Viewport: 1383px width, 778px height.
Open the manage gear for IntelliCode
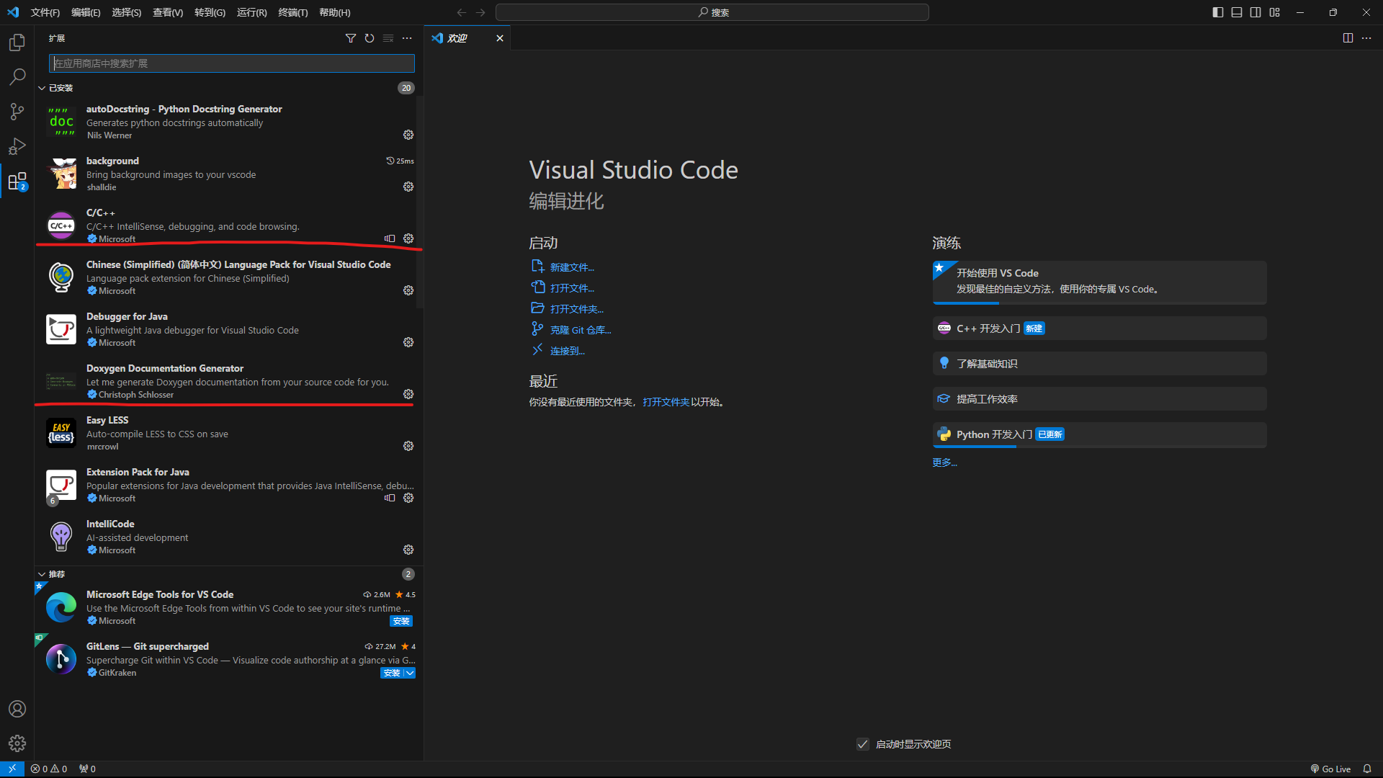[x=408, y=550]
